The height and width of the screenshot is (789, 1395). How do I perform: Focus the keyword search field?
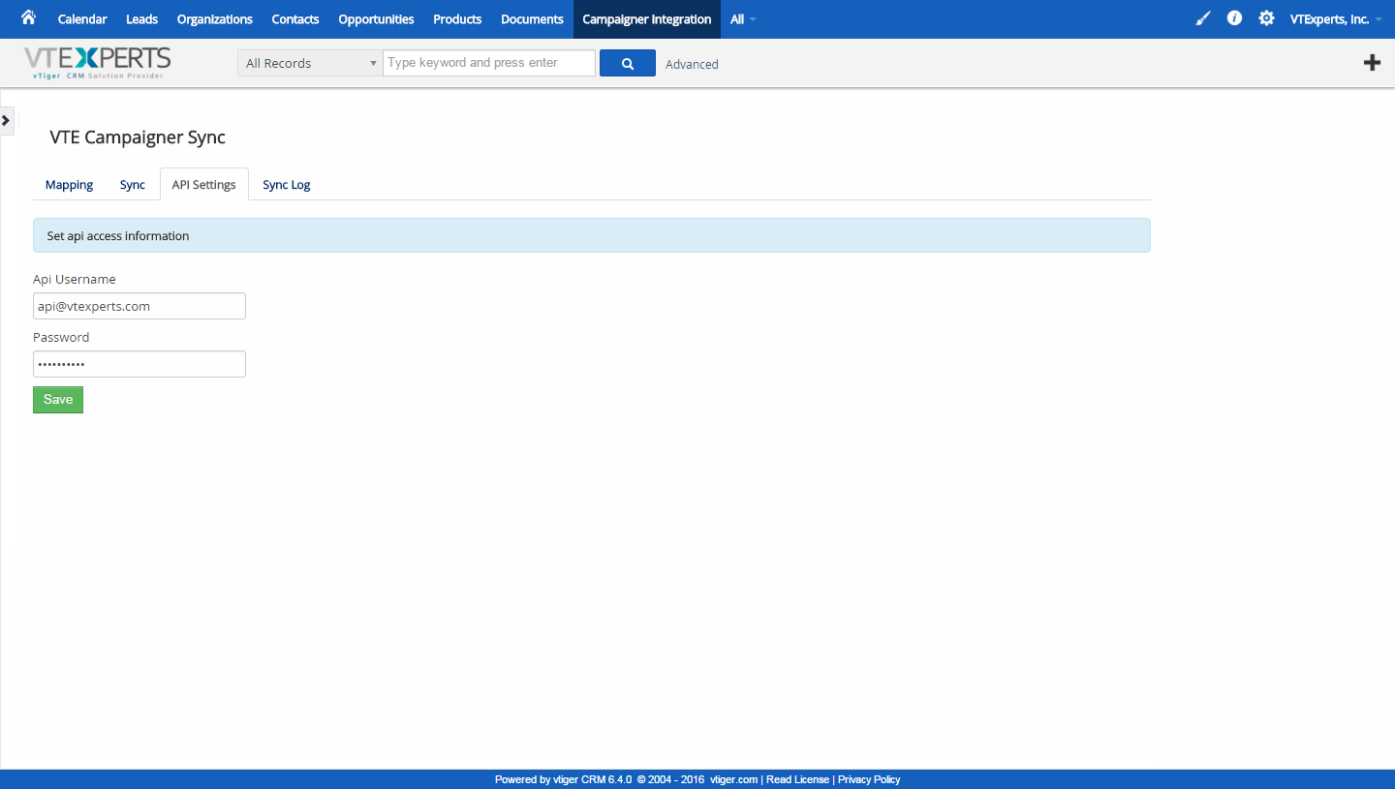[489, 63]
